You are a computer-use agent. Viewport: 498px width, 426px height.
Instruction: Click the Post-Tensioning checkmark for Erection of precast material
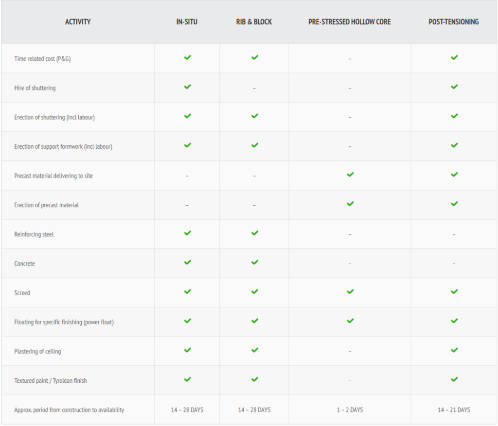pos(454,204)
